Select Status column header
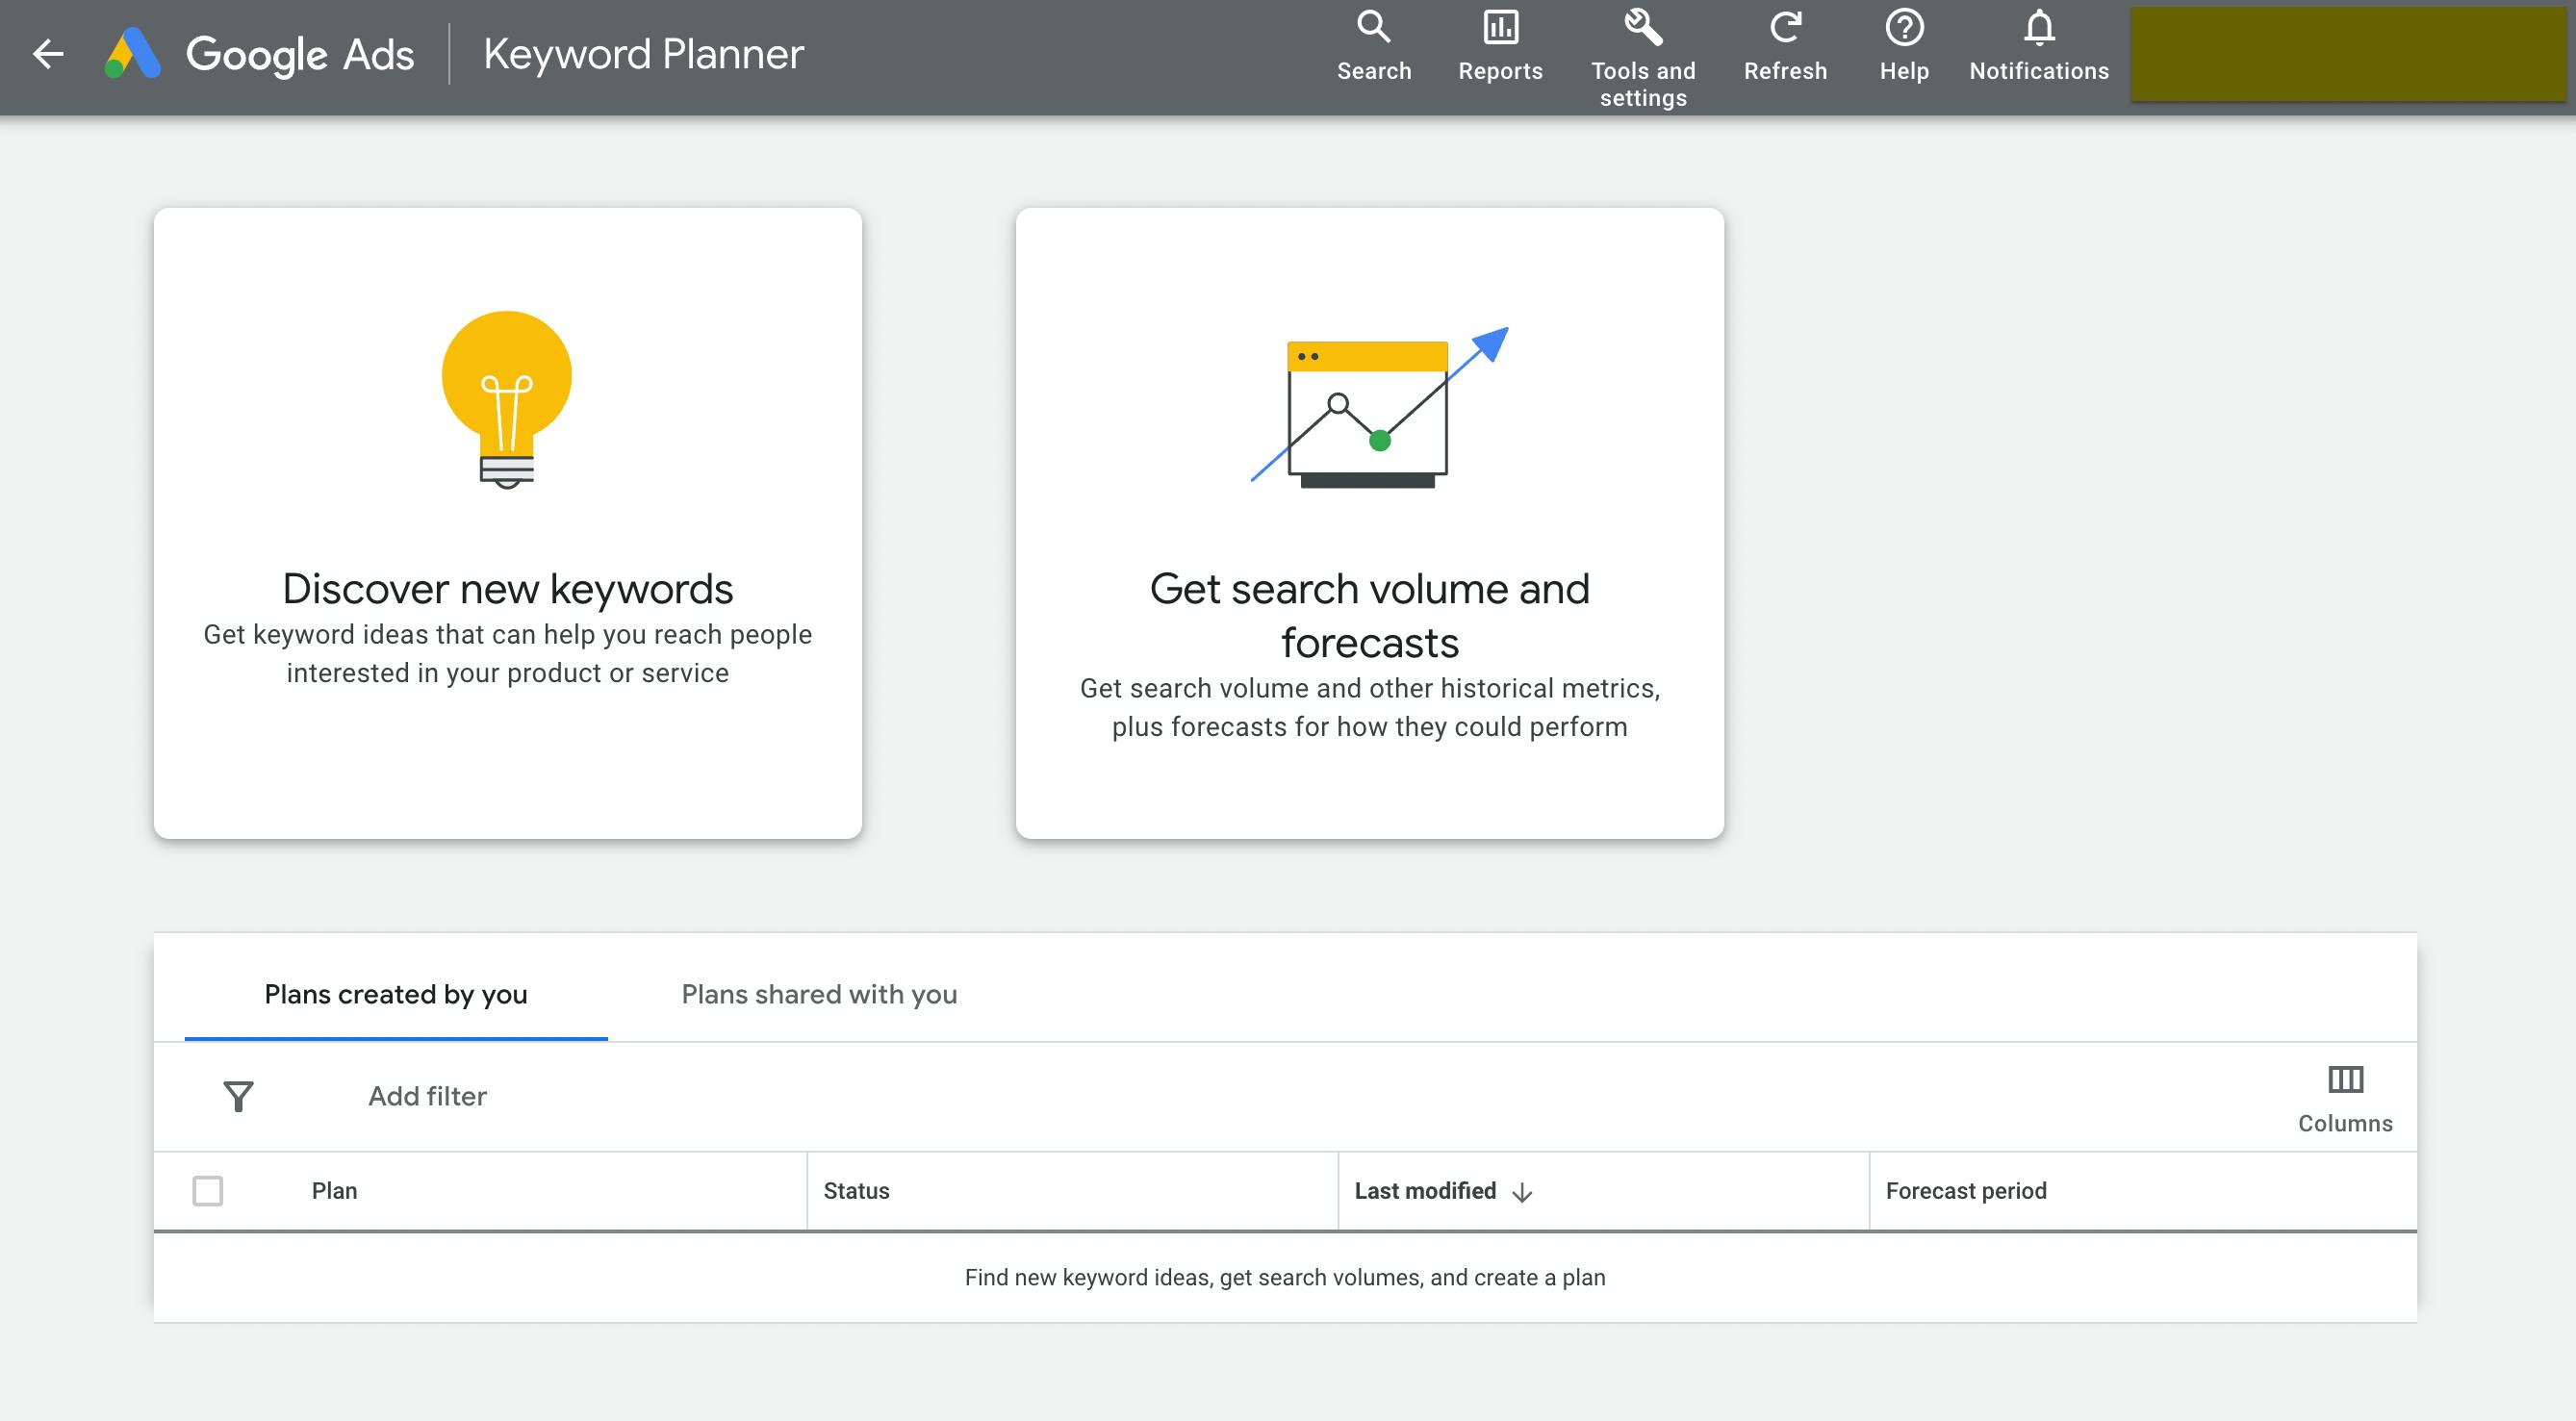 855,1190
